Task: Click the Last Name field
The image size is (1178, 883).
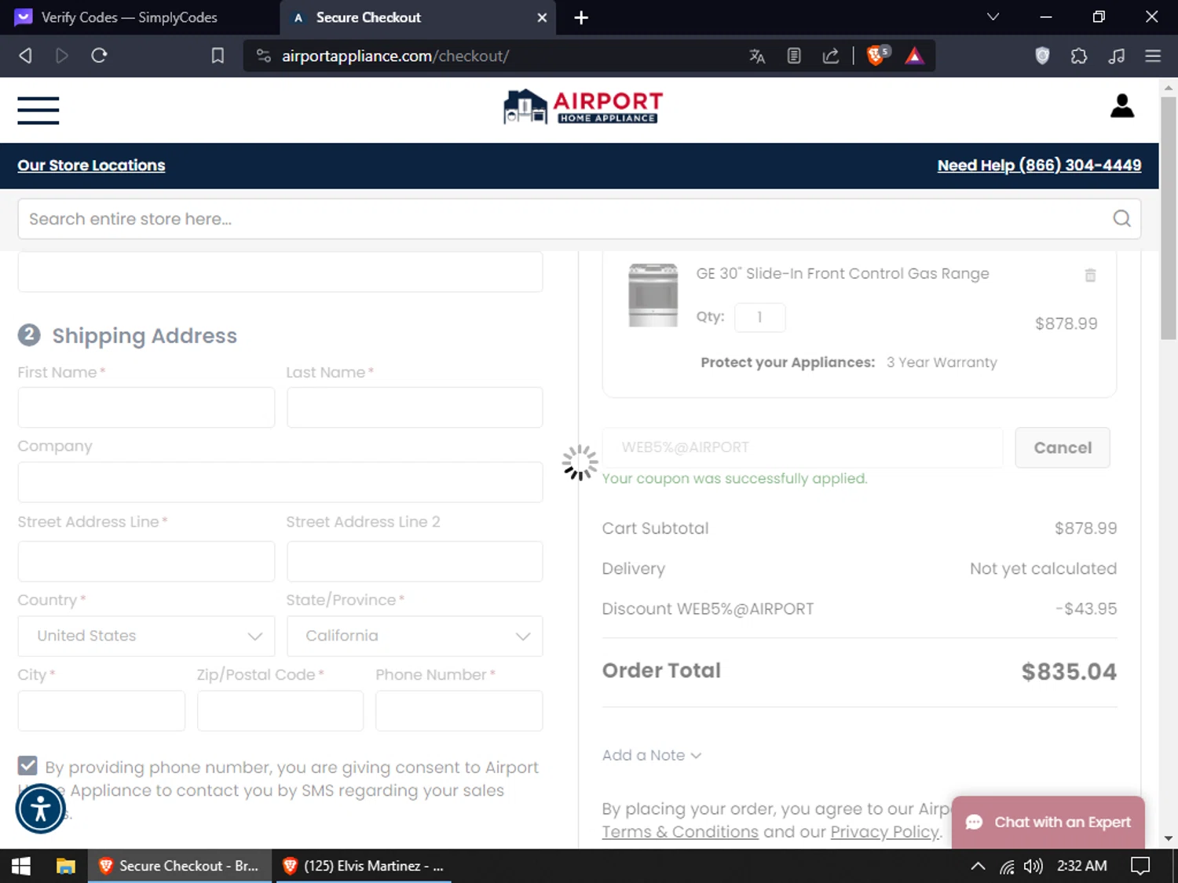Action: 415,407
